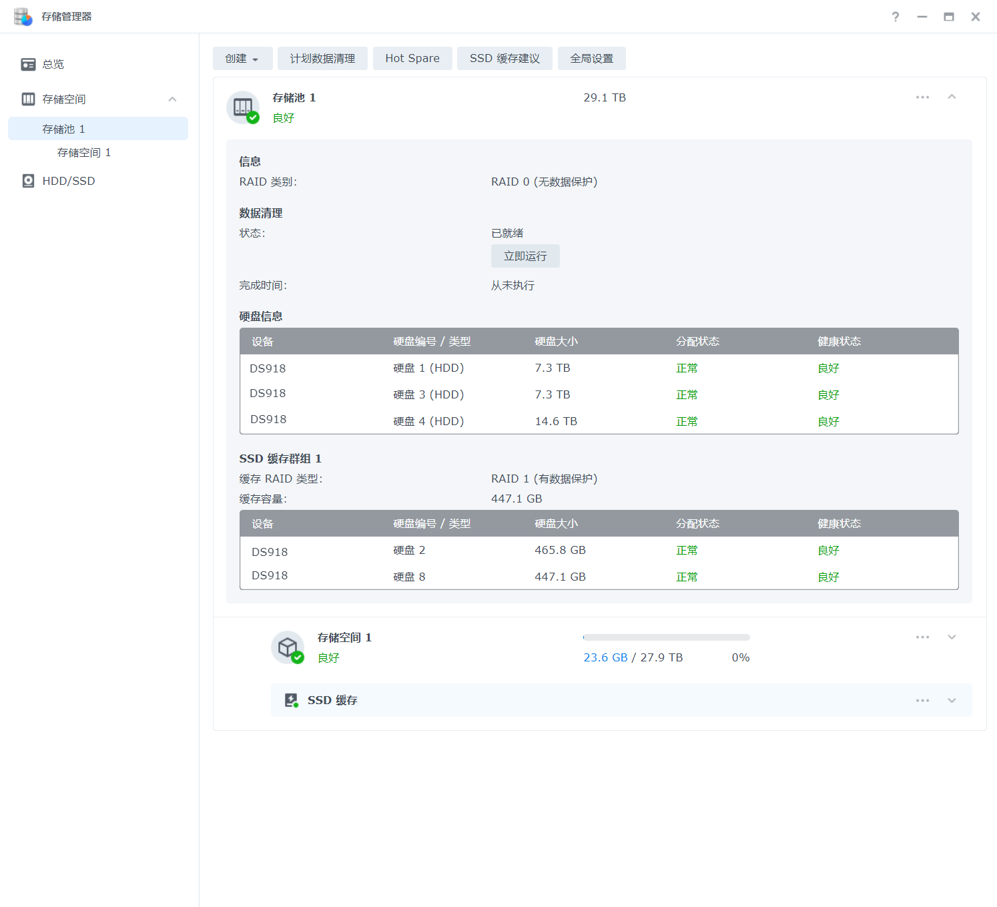Screen dimensions: 997x907
Task: Open help with the question mark icon
Action: click(x=895, y=17)
